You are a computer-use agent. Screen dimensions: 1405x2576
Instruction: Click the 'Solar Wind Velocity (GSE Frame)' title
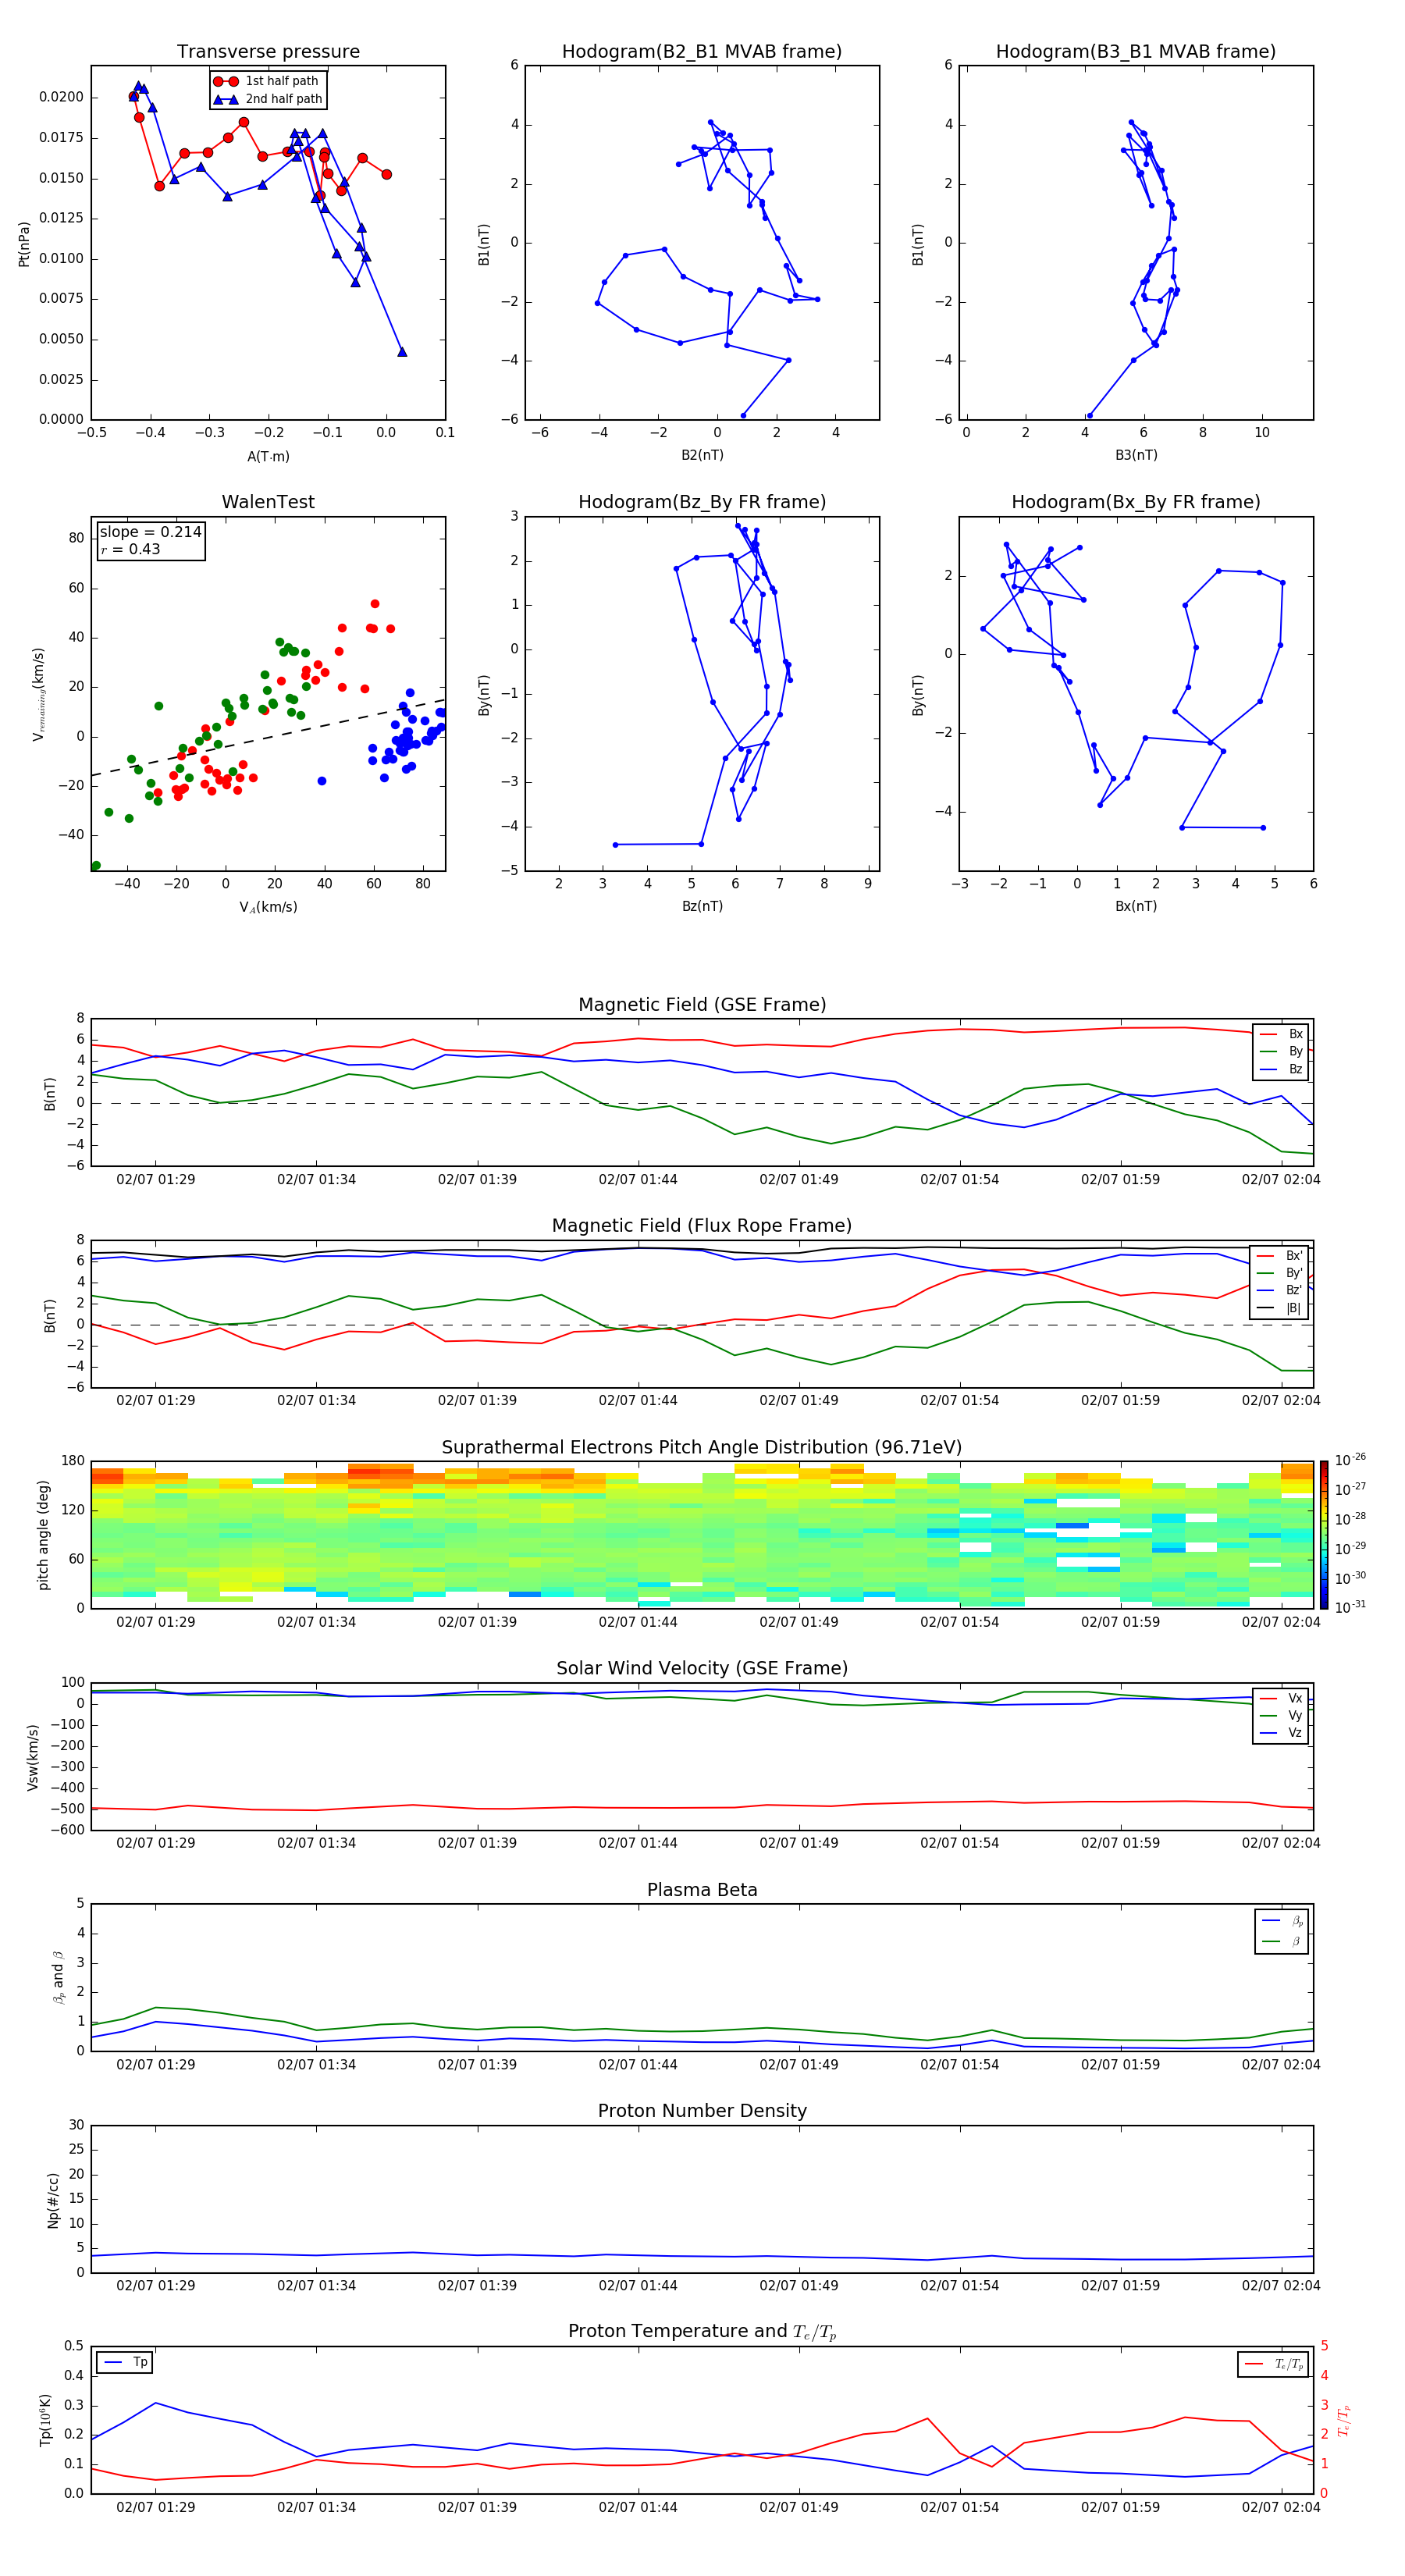tap(702, 1668)
